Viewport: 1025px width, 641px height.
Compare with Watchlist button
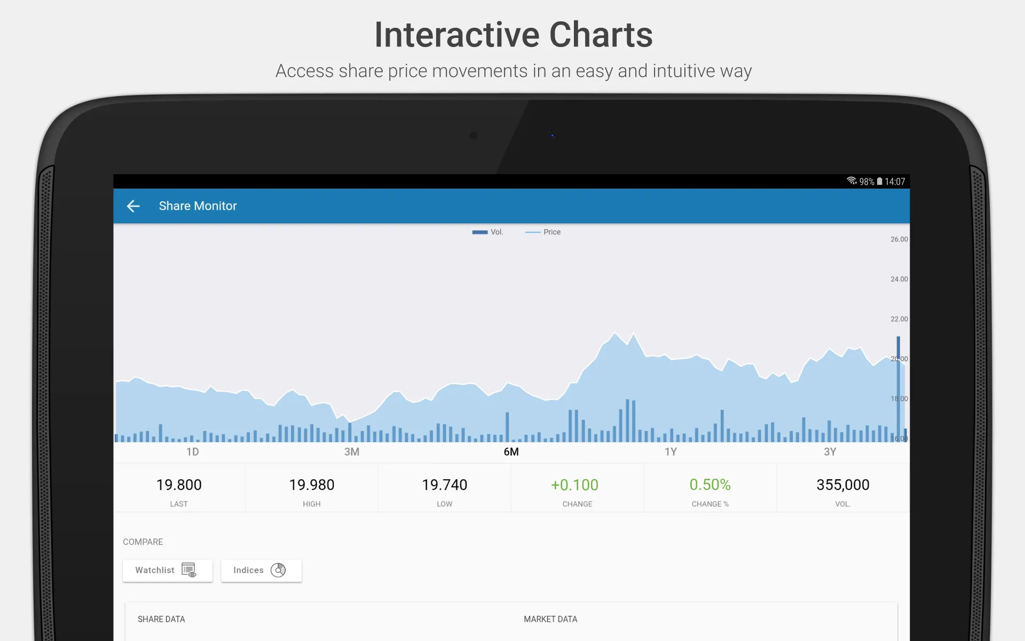(x=168, y=570)
